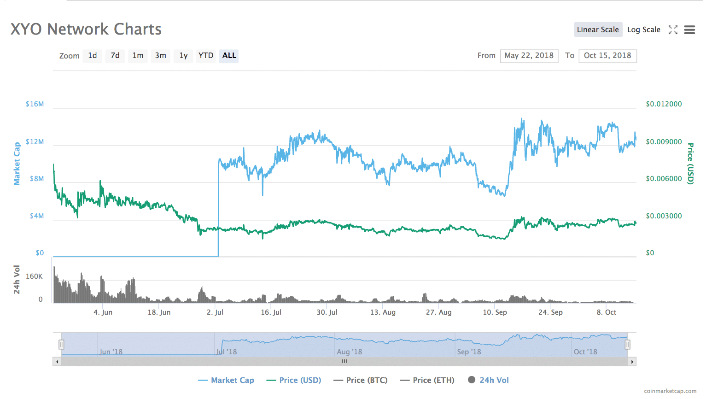Screen dimensions: 712x399
Task: Set zoom to 1d
Action: tap(93, 56)
